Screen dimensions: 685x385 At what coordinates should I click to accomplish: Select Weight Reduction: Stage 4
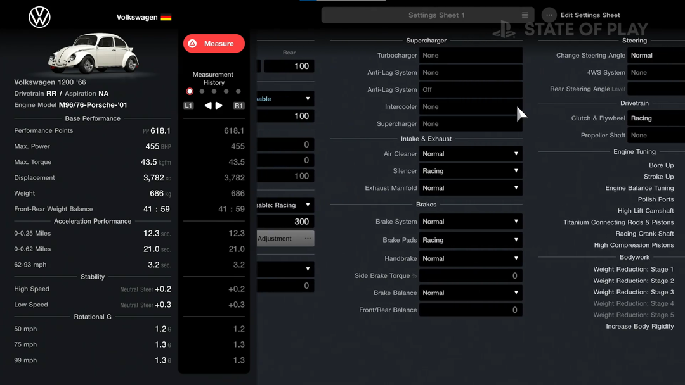click(x=634, y=303)
